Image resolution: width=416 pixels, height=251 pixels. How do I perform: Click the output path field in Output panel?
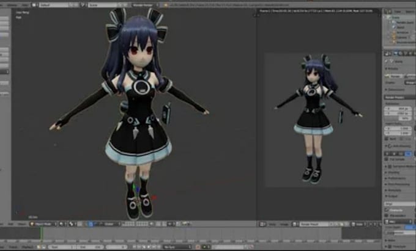(399, 204)
